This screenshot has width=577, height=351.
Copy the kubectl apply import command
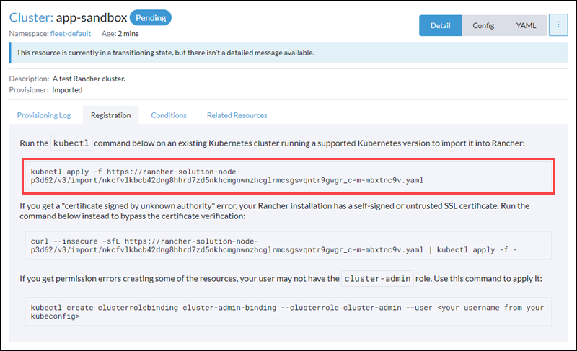pyautogui.click(x=288, y=176)
